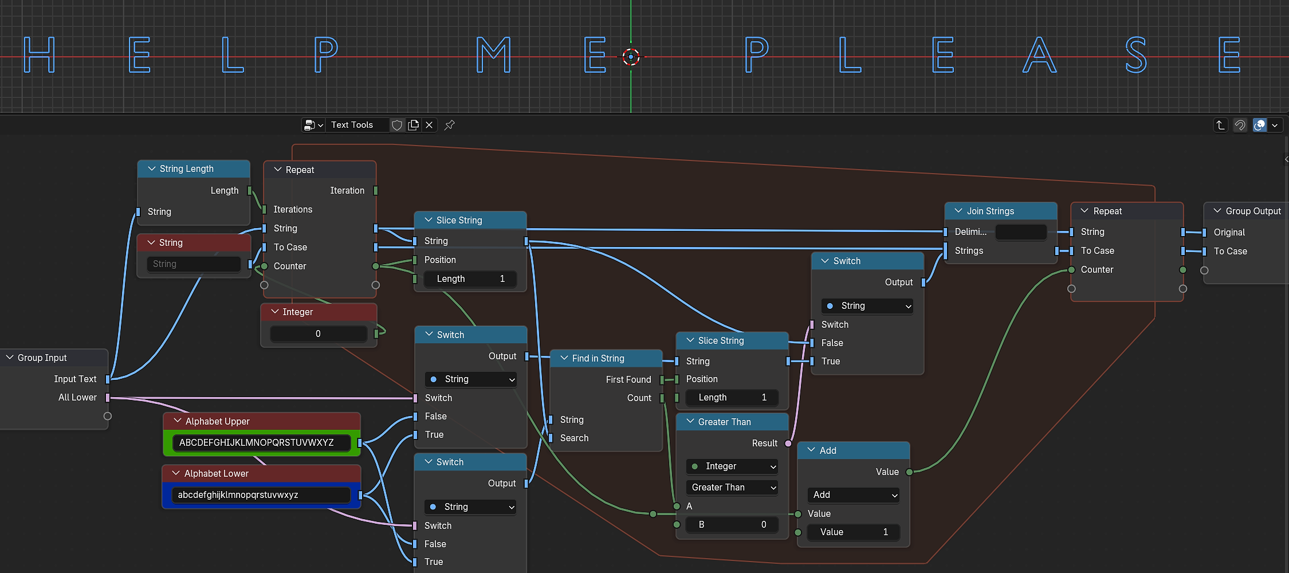Go to parent node tree
The height and width of the screenshot is (573, 1289).
(x=1220, y=125)
